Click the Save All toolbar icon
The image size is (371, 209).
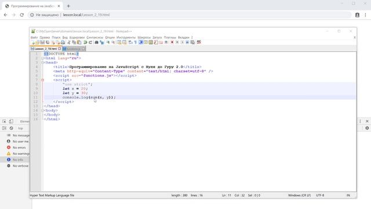pyautogui.click(x=48, y=42)
